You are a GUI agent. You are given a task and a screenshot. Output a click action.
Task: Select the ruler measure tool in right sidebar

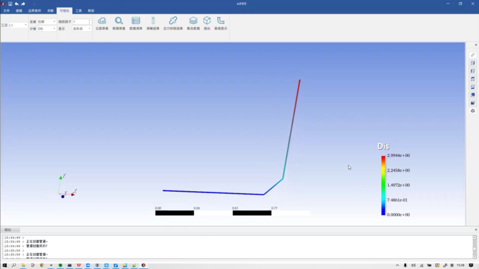(473, 55)
